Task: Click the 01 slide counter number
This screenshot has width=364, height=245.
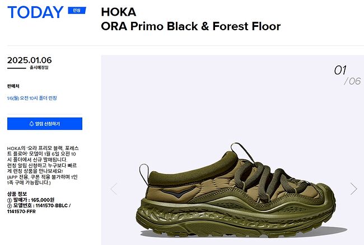Action: (x=340, y=70)
